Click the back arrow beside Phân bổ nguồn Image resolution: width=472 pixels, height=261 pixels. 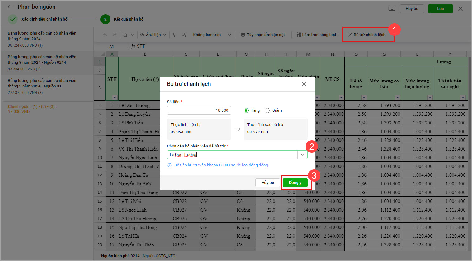[10, 7]
